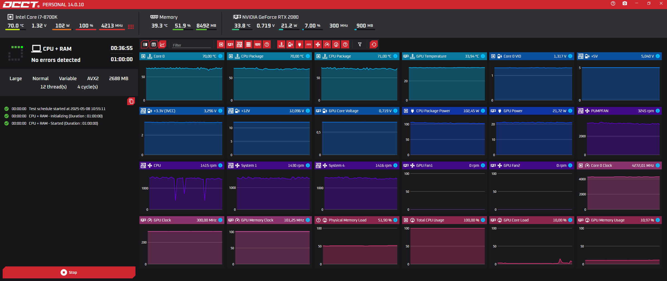
Task: Open help from the title bar
Action: 613,4
